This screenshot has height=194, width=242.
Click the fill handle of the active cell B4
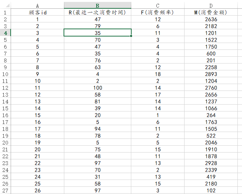tap(131, 36)
